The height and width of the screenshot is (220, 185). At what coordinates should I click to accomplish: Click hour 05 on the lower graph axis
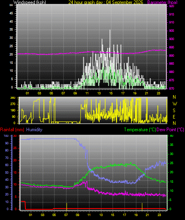click(x=54, y=215)
